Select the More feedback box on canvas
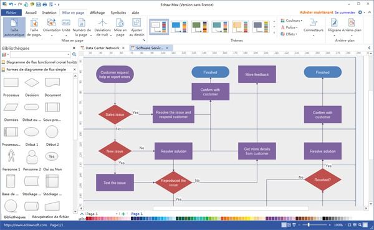This screenshot has width=374, height=230. click(x=257, y=74)
